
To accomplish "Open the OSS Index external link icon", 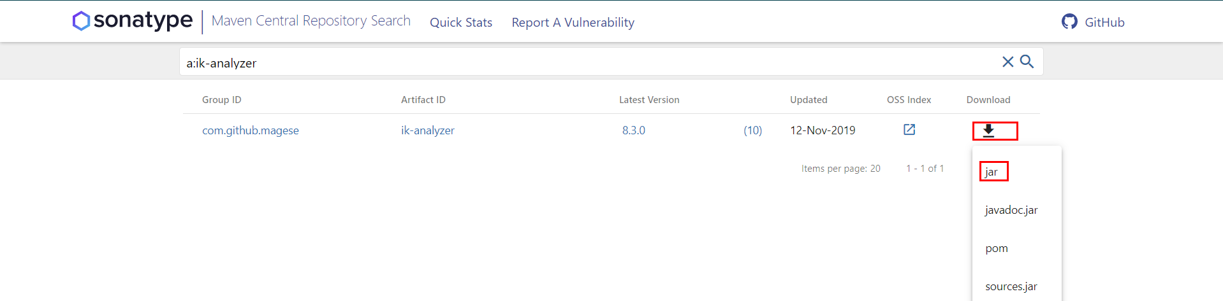I will (x=909, y=130).
